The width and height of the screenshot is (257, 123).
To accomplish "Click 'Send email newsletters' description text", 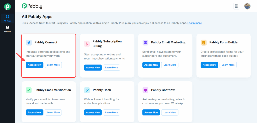I will tap(162, 54).
